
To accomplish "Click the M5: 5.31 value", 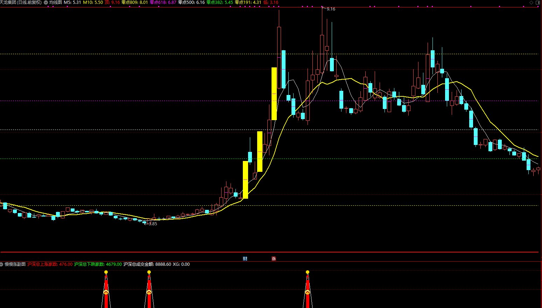I will 72,2.
